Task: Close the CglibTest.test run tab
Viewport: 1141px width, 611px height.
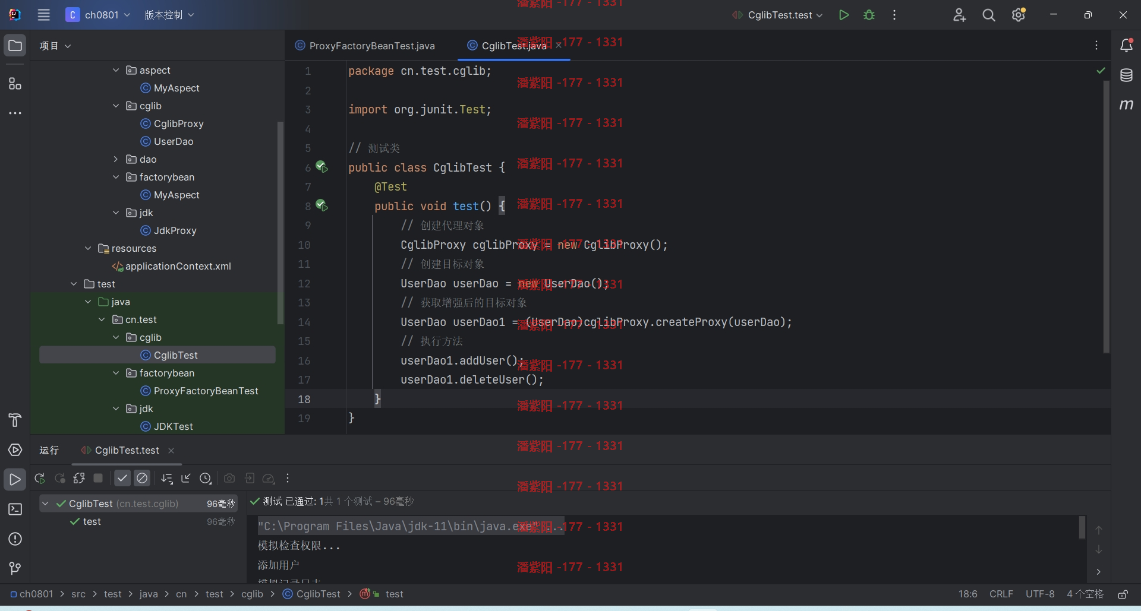Action: pos(171,451)
